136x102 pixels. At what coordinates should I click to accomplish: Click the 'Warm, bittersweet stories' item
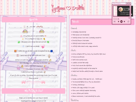click(80, 93)
